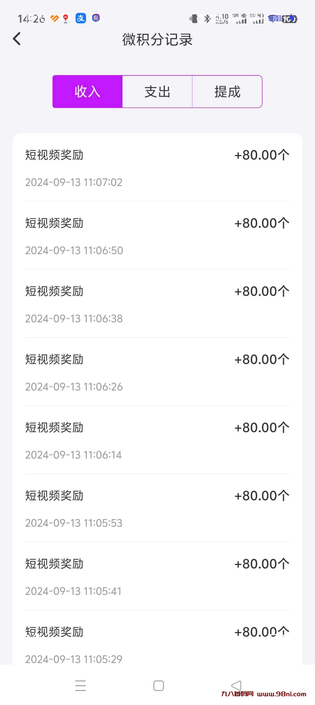
Task: Tap the +80.00个 amount for 11:06:26
Action: coord(262,360)
